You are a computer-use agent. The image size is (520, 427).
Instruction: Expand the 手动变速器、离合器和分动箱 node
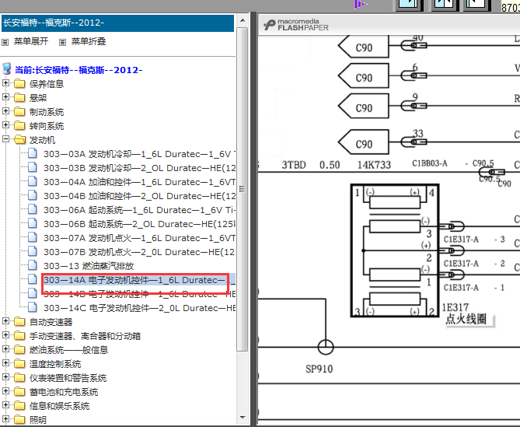tap(5, 334)
